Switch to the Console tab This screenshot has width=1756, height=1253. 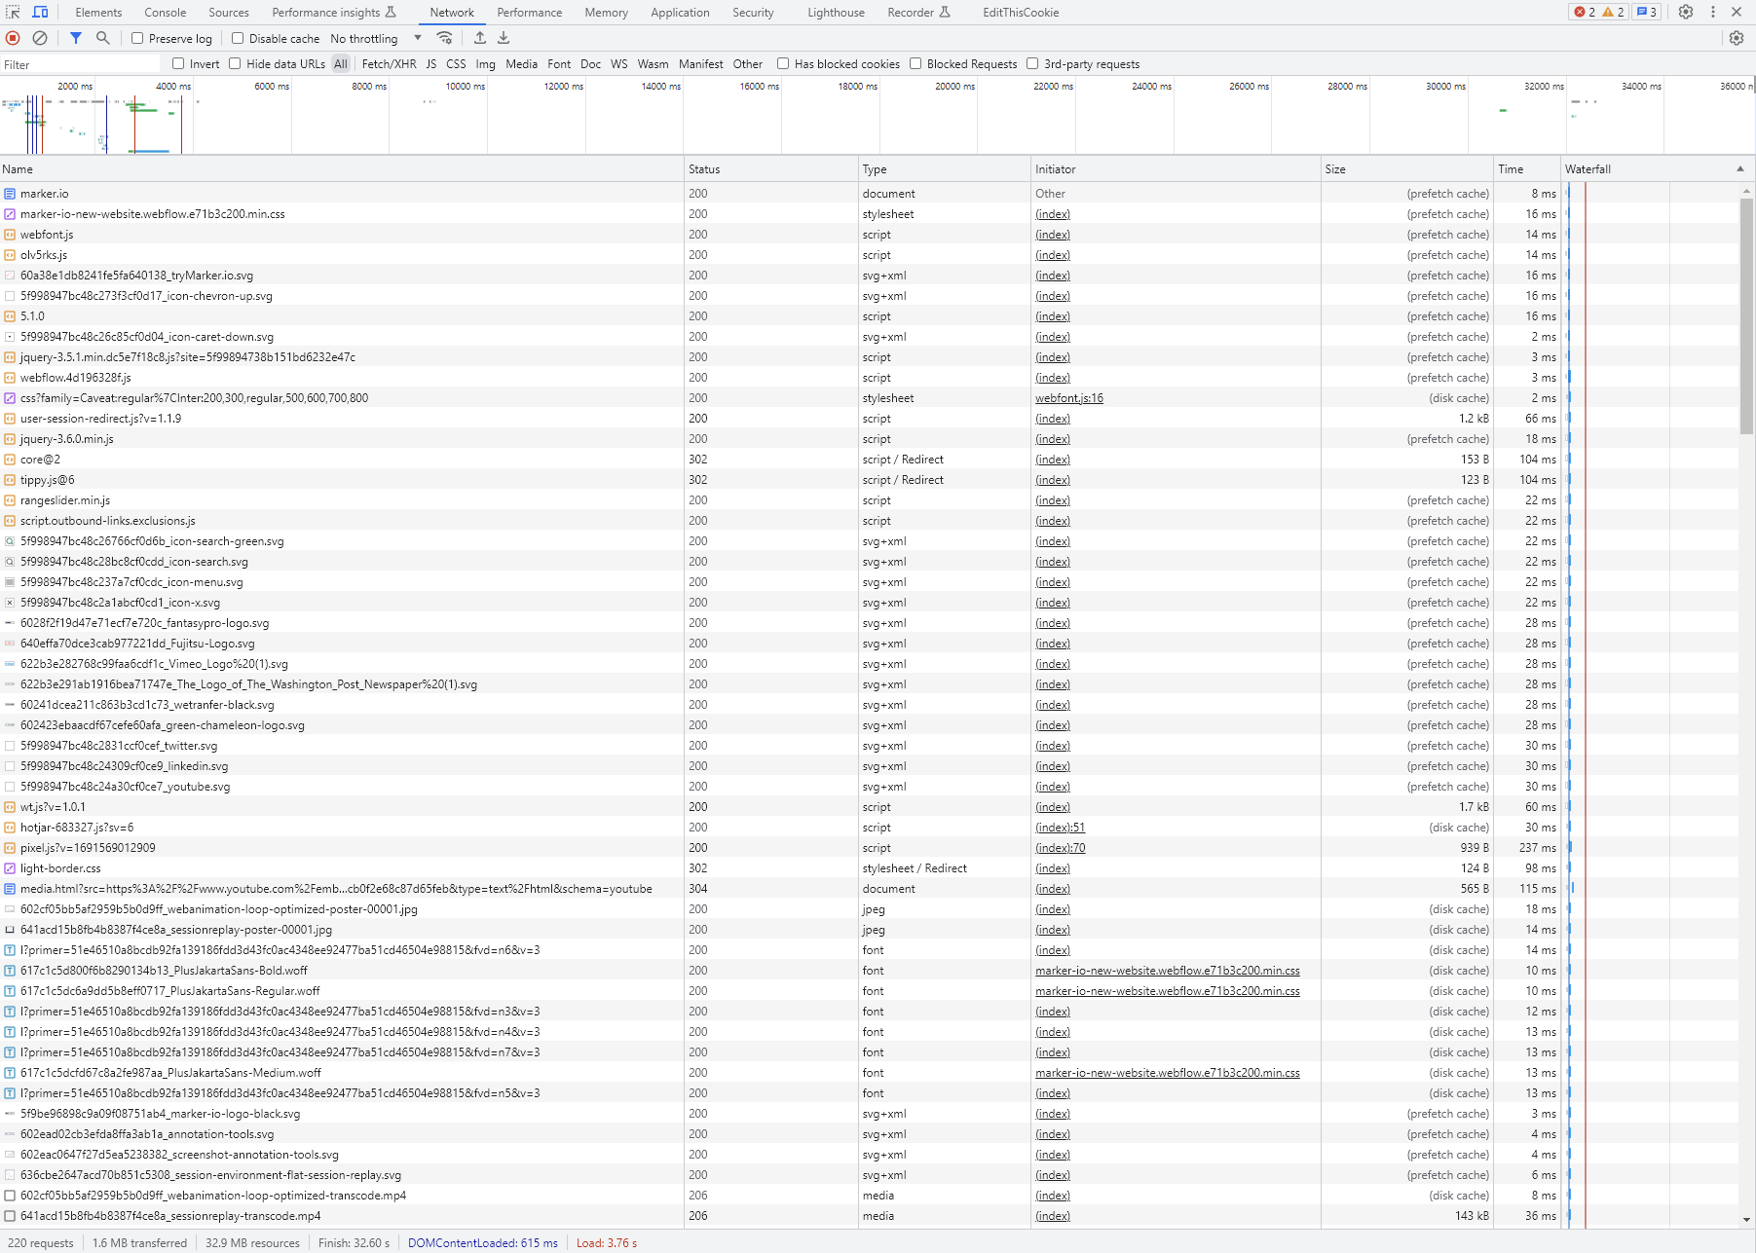[165, 12]
